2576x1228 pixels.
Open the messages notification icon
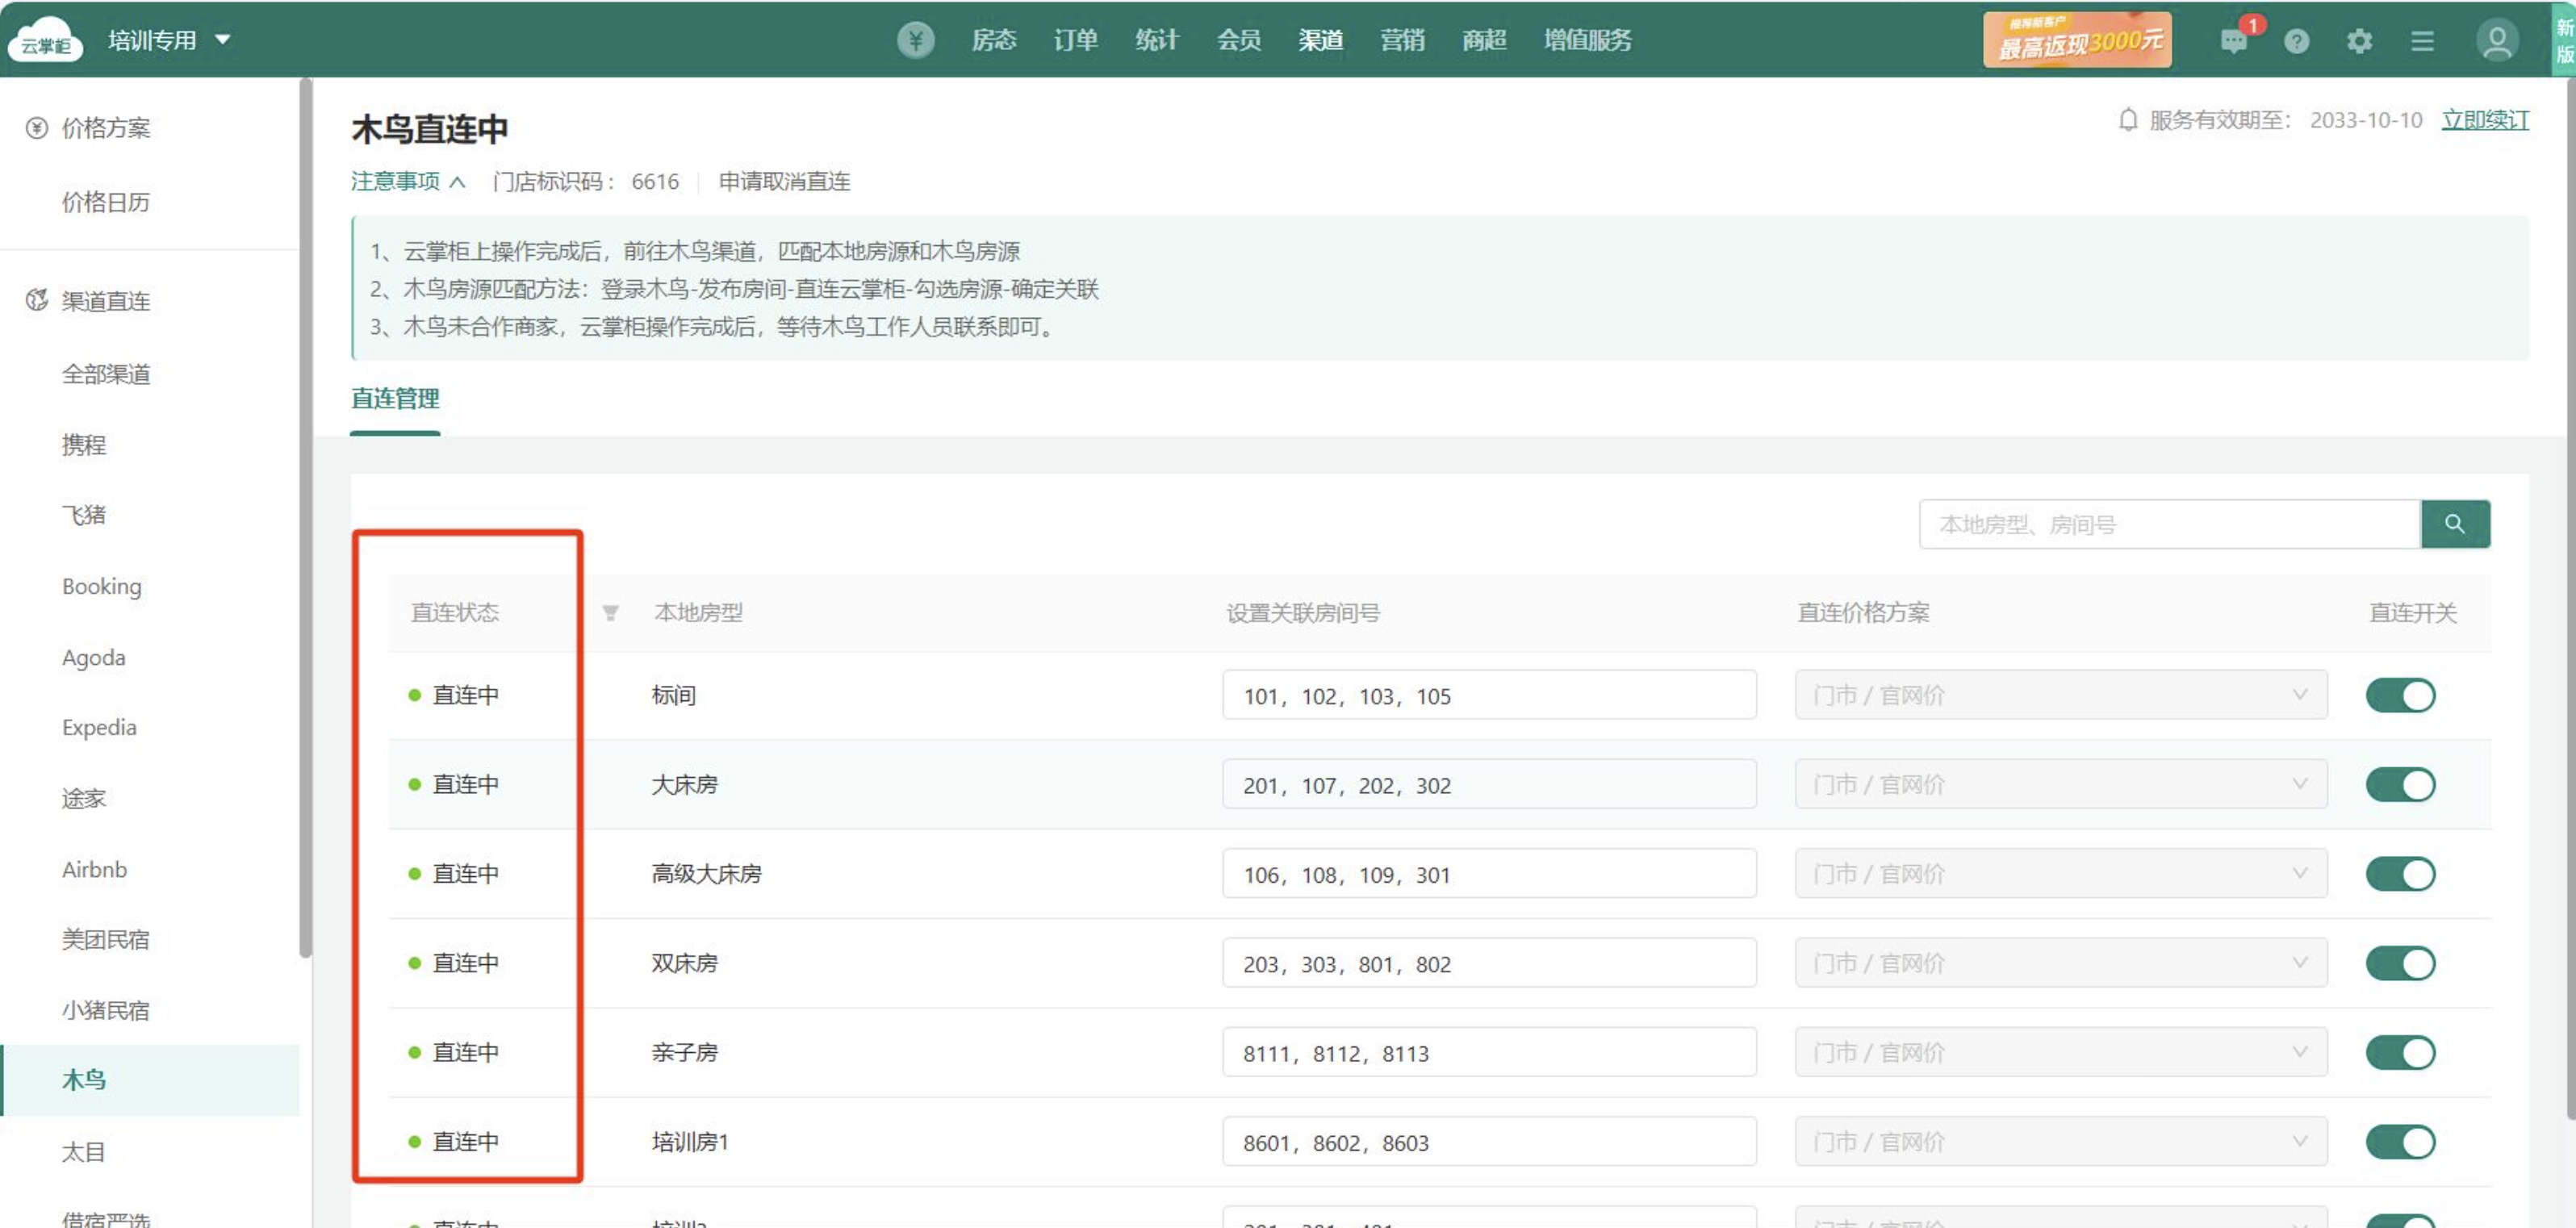click(2232, 41)
